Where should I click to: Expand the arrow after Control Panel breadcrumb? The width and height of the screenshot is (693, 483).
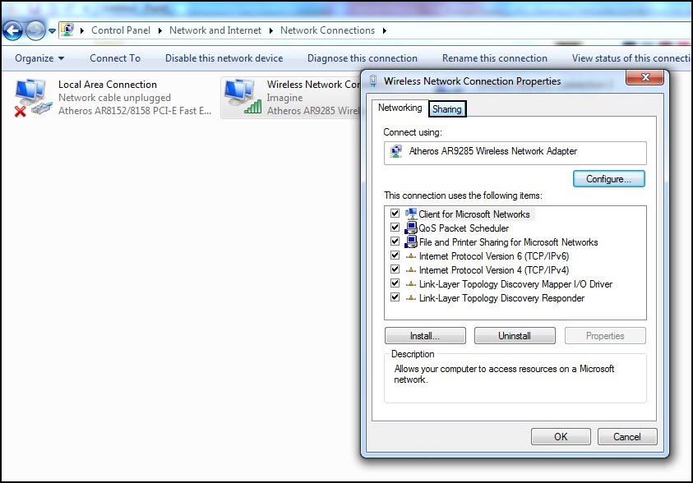click(160, 30)
